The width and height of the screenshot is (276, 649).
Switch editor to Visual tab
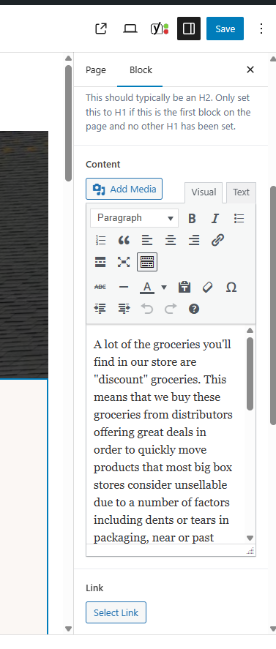coord(204,192)
